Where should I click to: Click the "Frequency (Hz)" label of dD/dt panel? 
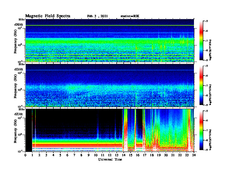click(x=15, y=86)
